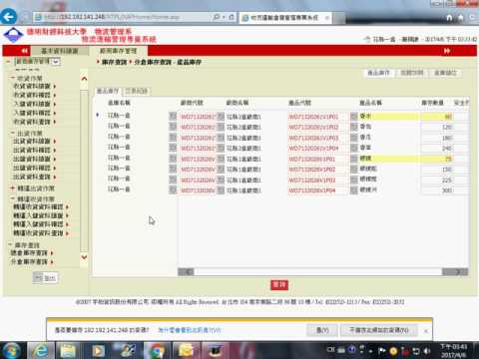Viewport: 479px width, 359px height.
Task: Click the sidebar scroll-down red chevron
Action: coord(84,257)
